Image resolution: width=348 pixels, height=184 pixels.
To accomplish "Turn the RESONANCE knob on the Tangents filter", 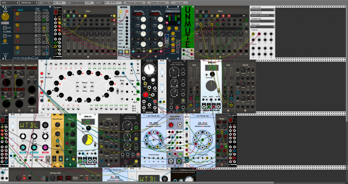I will [x=173, y=82].
